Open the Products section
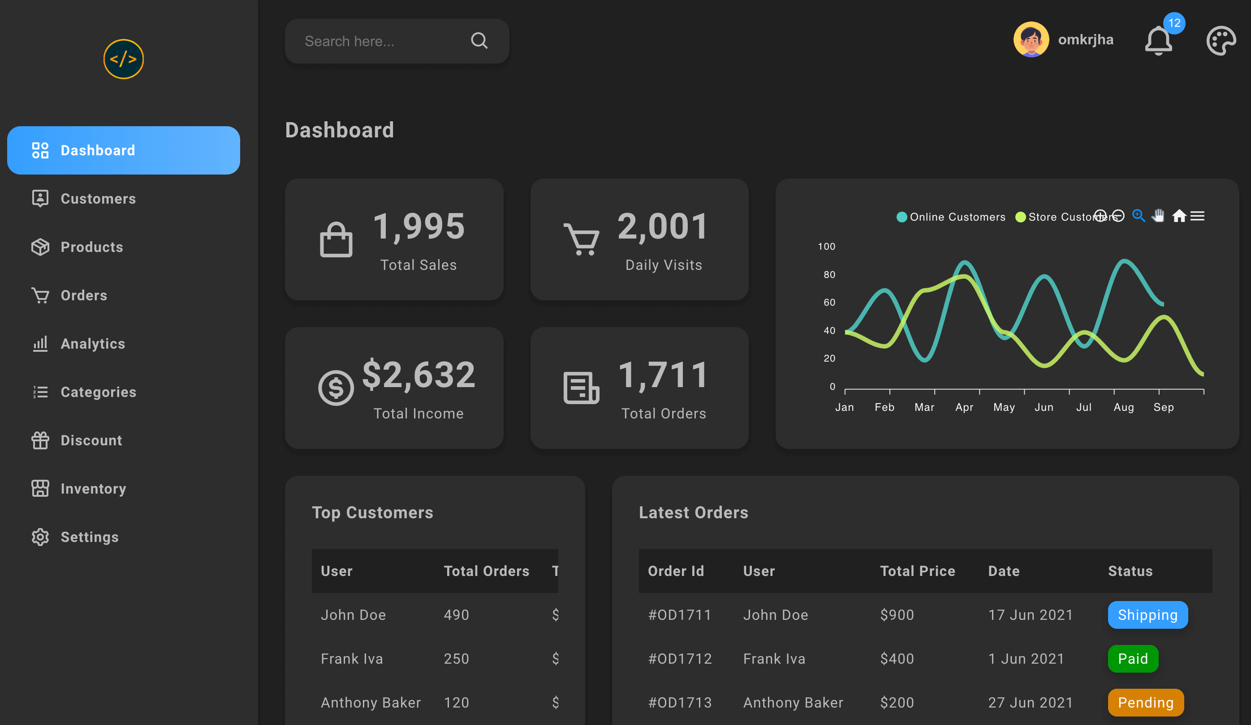The image size is (1251, 725). tap(124, 247)
